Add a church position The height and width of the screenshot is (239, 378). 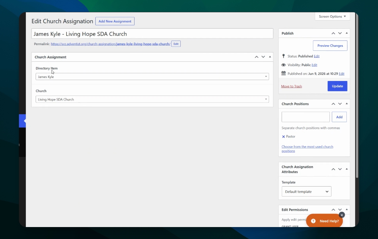339,117
